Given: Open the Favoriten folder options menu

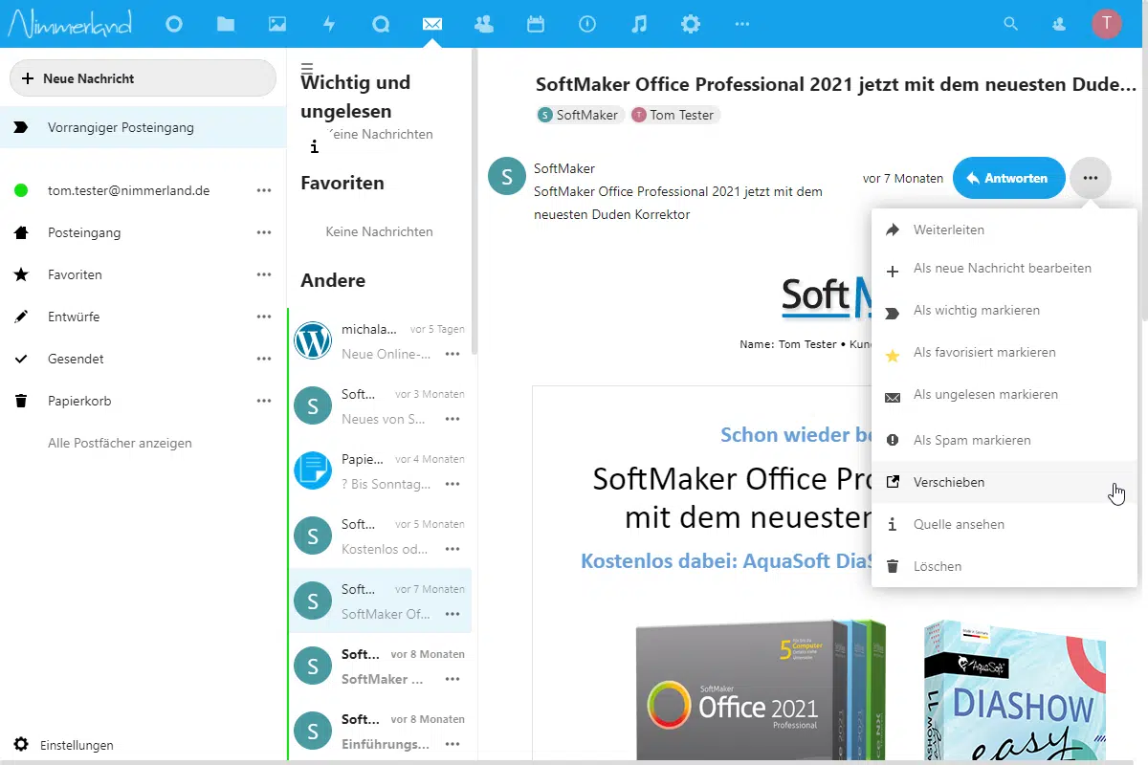Looking at the screenshot, I should click(x=264, y=274).
